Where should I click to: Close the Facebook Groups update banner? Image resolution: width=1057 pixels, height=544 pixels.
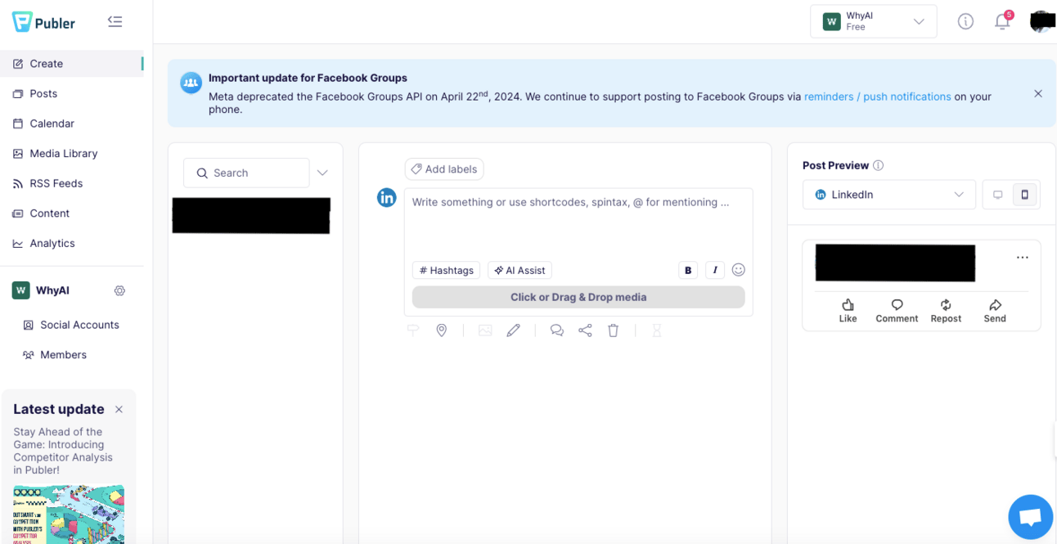tap(1037, 93)
